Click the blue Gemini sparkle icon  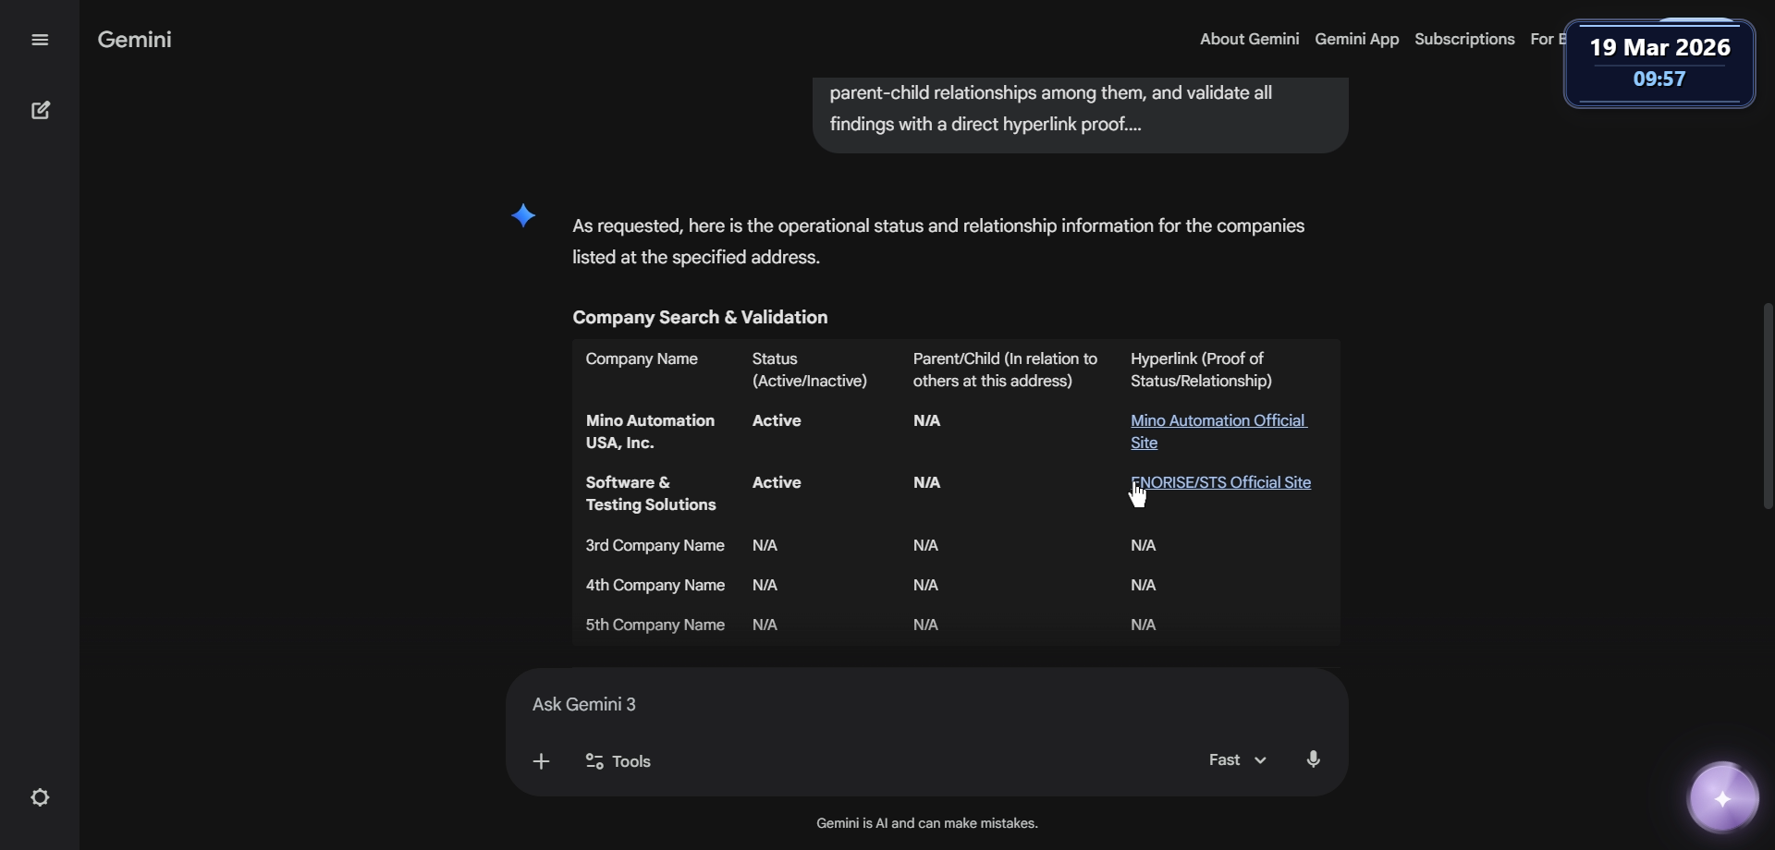(523, 216)
